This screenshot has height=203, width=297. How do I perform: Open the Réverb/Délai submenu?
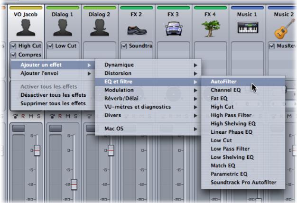coord(148,99)
